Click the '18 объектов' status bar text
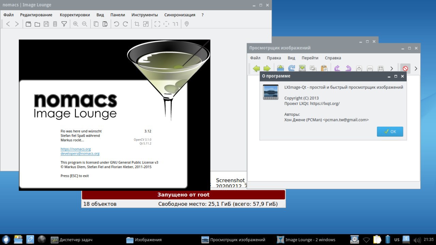436x245 pixels. pos(100,204)
